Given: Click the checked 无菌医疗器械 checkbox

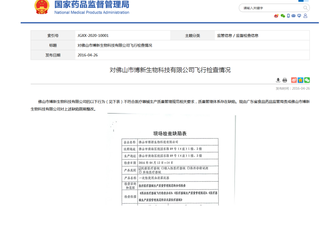Looking at the screenshot, I should (140, 169).
